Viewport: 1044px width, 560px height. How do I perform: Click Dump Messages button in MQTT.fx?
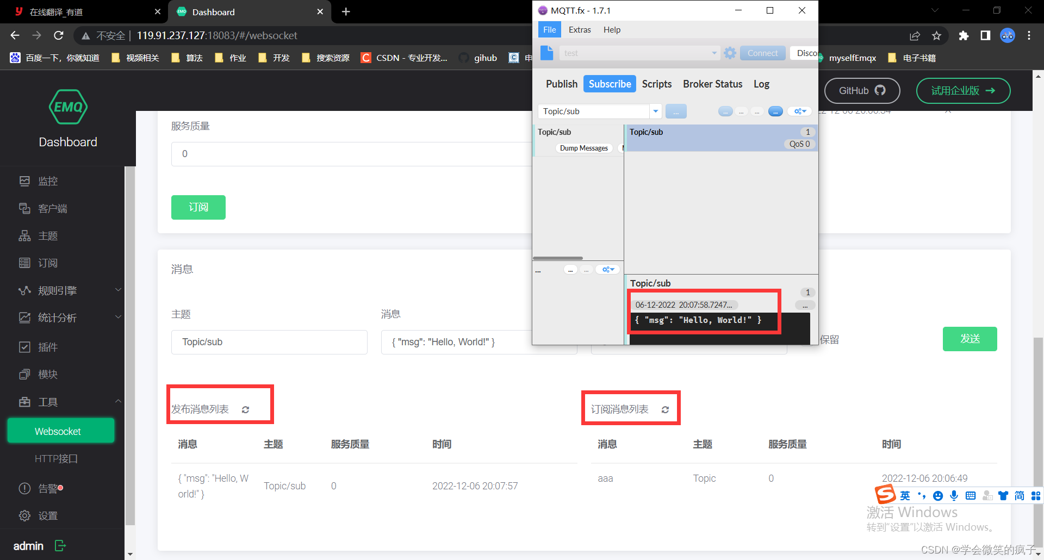click(x=584, y=148)
